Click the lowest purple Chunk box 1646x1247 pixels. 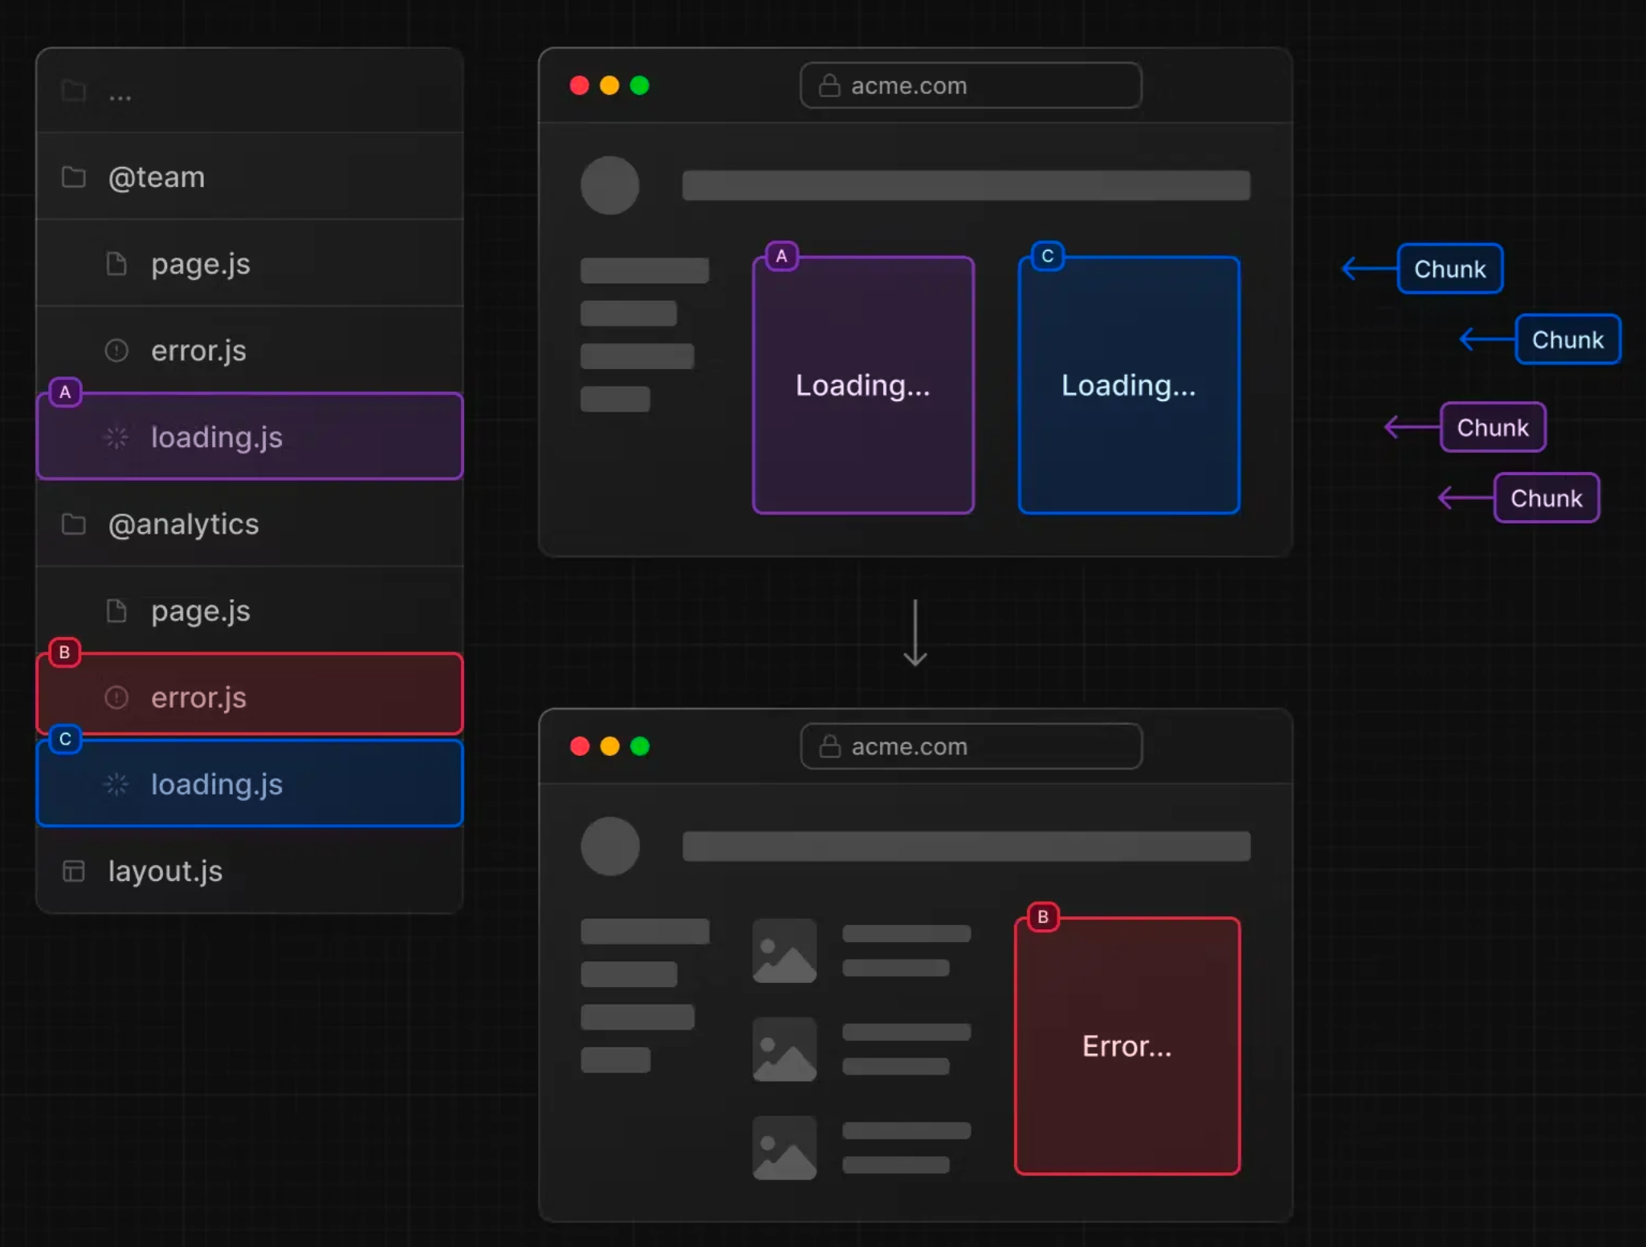click(1546, 498)
